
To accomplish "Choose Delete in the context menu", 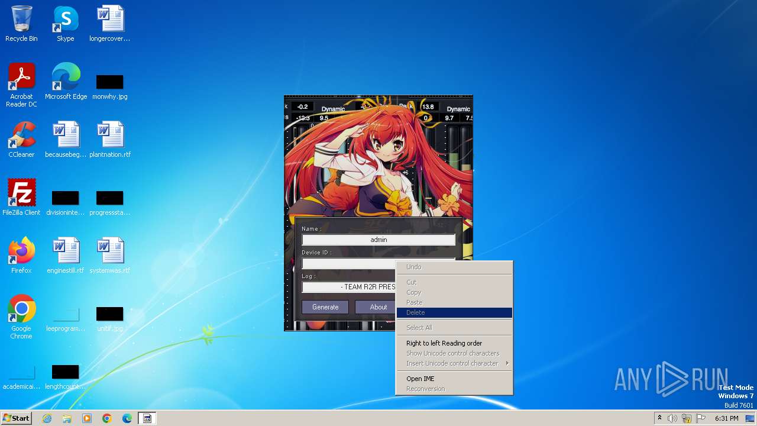I will [x=454, y=312].
